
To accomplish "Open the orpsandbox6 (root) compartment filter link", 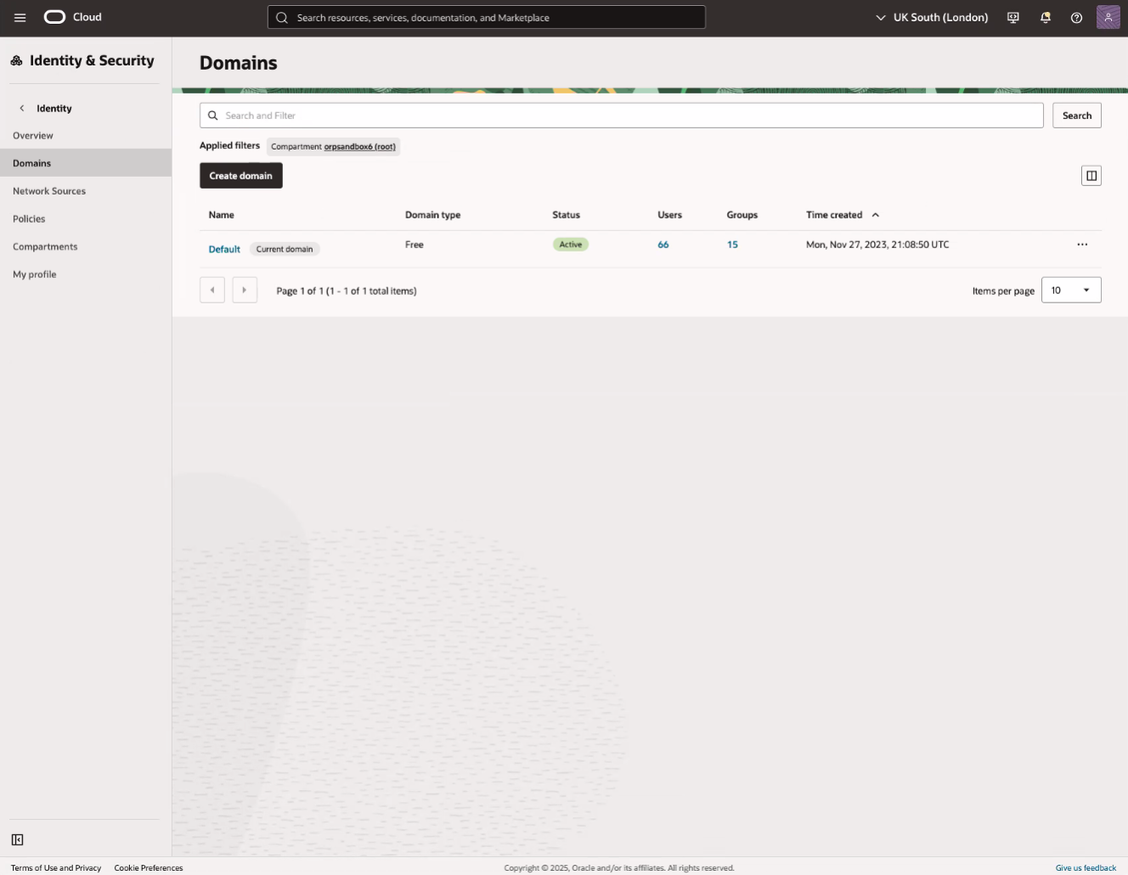I will [x=359, y=146].
